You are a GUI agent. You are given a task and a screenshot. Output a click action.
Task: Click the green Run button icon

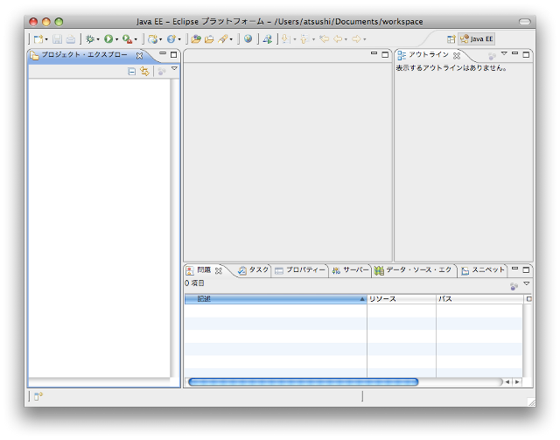coord(108,38)
